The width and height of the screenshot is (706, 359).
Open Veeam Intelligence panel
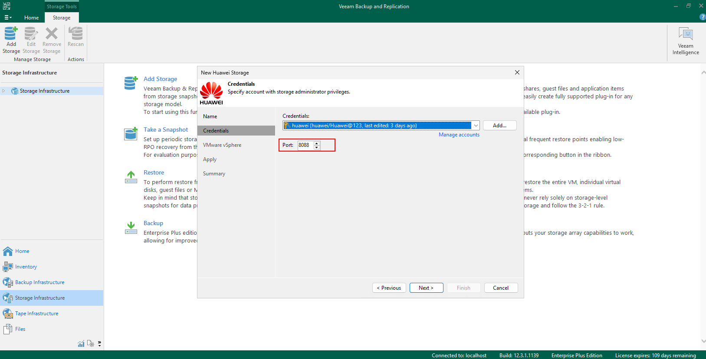[686, 41]
